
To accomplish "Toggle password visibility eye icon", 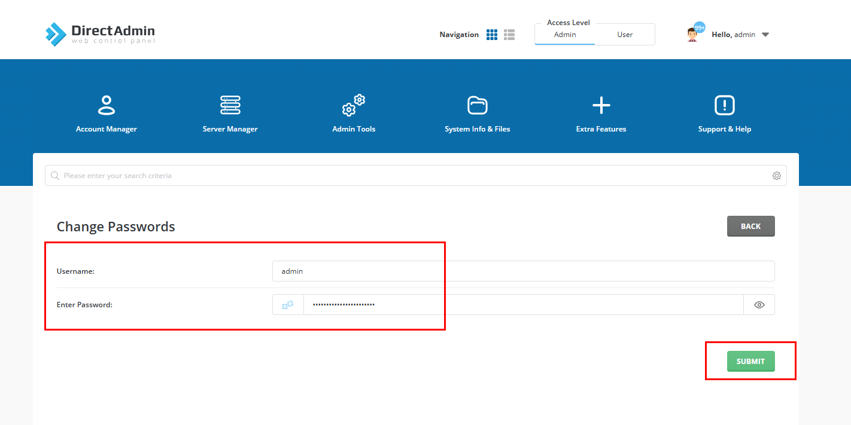I will click(759, 304).
